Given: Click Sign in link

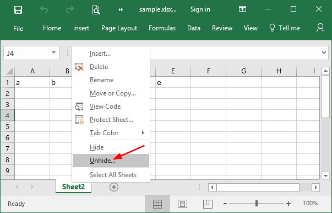Looking at the screenshot, I should 200,9.
